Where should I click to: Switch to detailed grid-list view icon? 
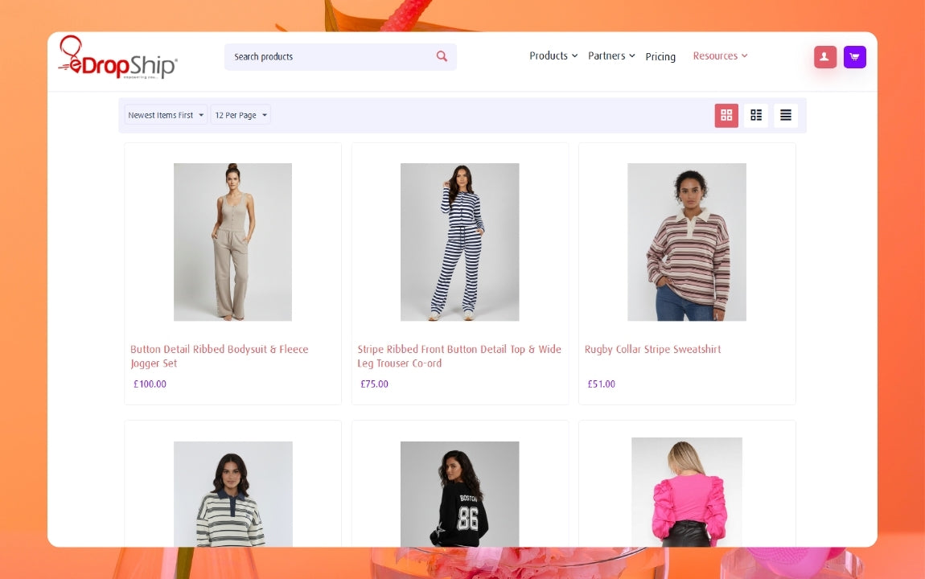pos(756,115)
